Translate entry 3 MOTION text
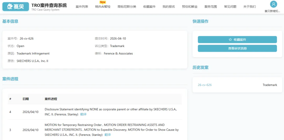Image resolution: width=284 pixels, height=140 pixels. [x=108, y=135]
